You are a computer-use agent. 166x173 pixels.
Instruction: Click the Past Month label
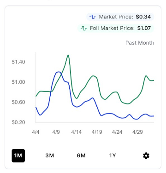point(140,43)
